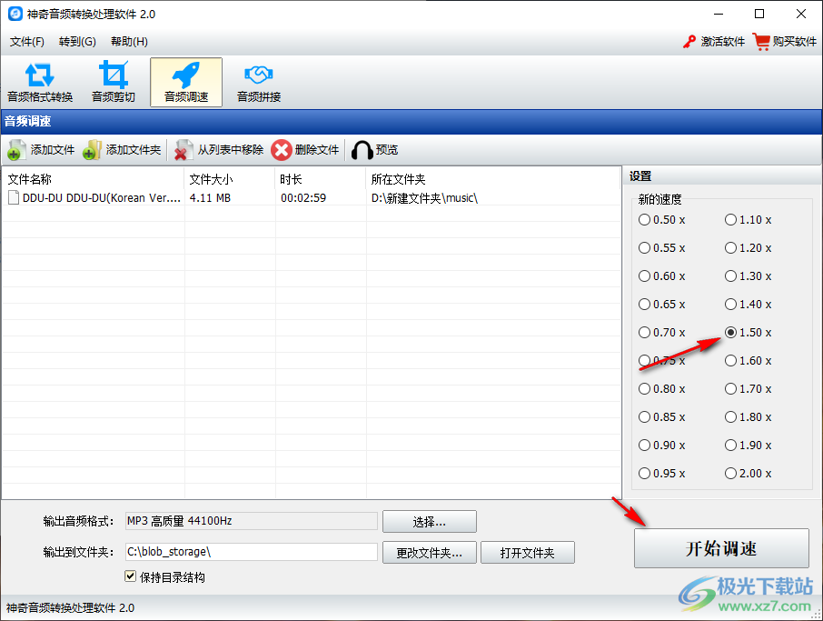This screenshot has width=823, height=621.
Task: Sort by 文件大小 column header
Action: tap(230, 179)
